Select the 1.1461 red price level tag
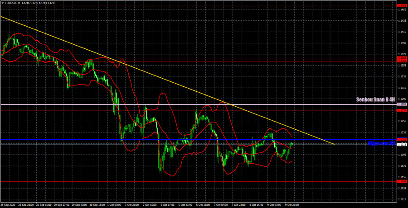This screenshot has height=208, width=408. [x=400, y=5]
